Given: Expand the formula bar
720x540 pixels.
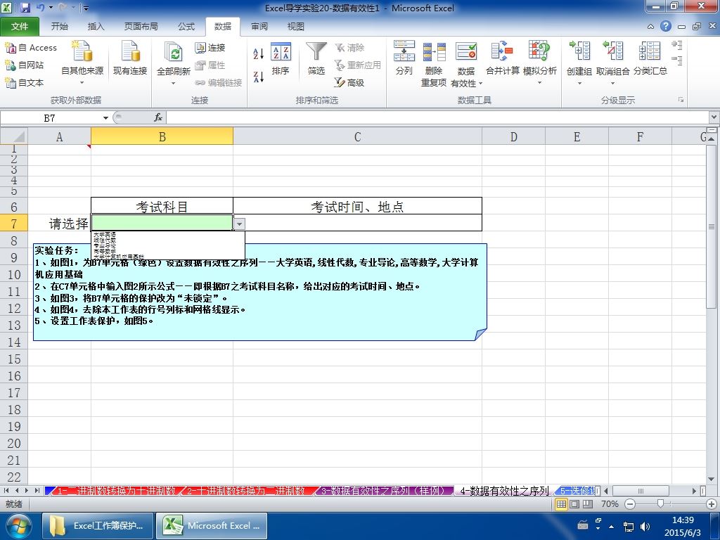Looking at the screenshot, I should click(714, 117).
